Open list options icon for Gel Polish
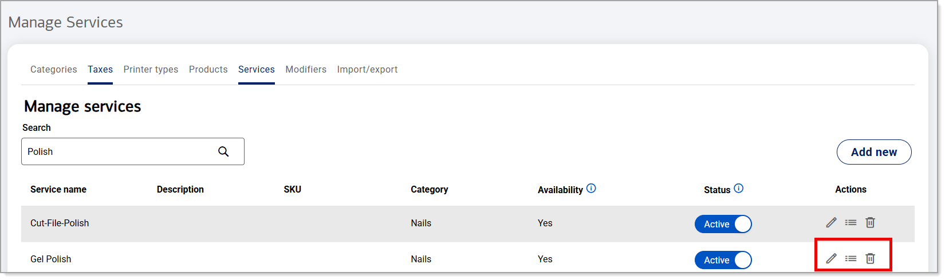 pos(850,258)
